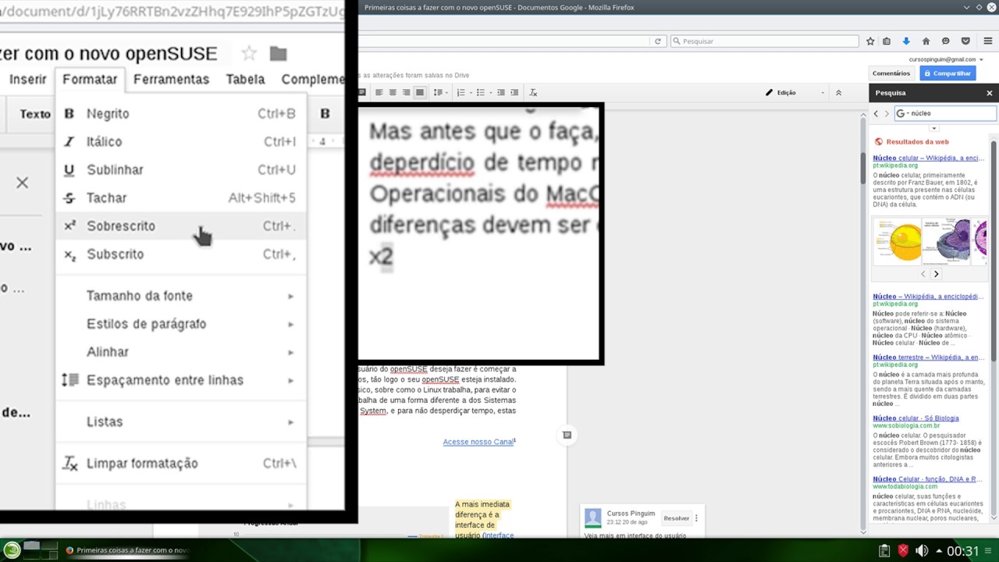Click Resolver on the Cursos Pinguim comment
This screenshot has height=562, width=999.
(676, 518)
